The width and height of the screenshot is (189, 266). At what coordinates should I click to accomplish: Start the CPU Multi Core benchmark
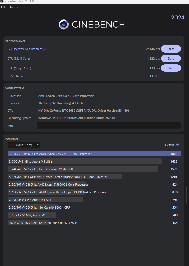click(x=171, y=59)
